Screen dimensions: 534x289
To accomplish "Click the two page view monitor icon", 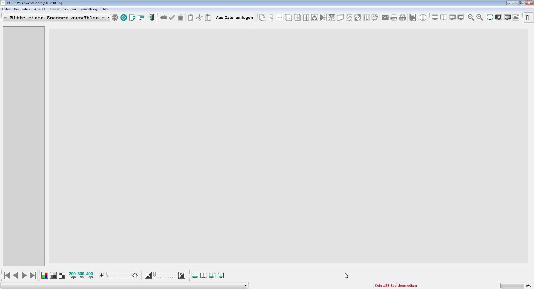I will pos(507,18).
